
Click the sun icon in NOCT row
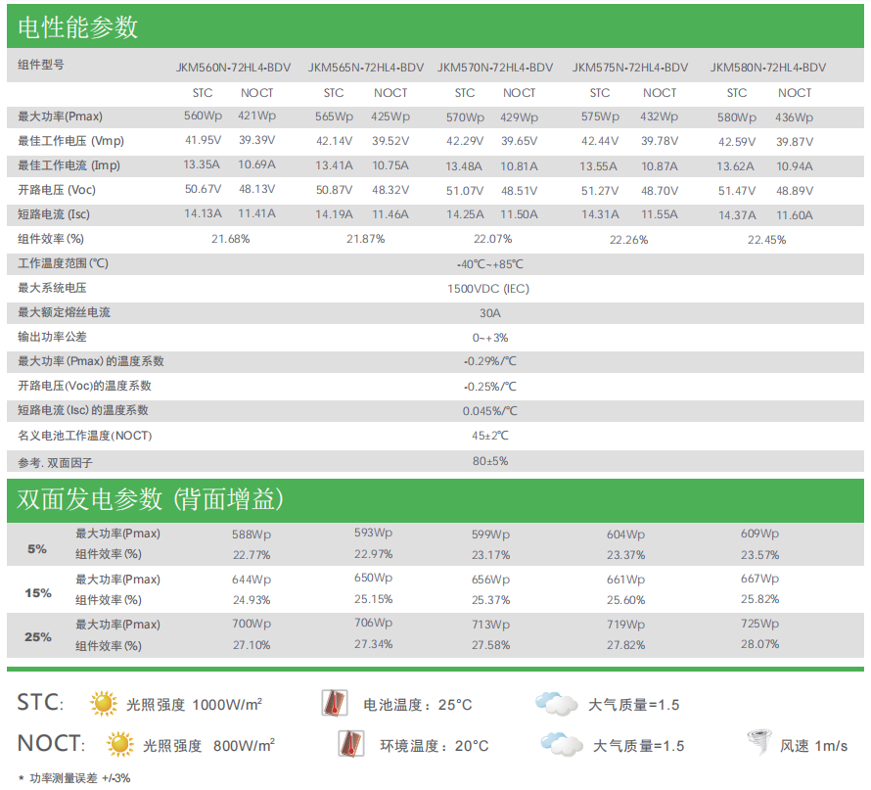(120, 744)
